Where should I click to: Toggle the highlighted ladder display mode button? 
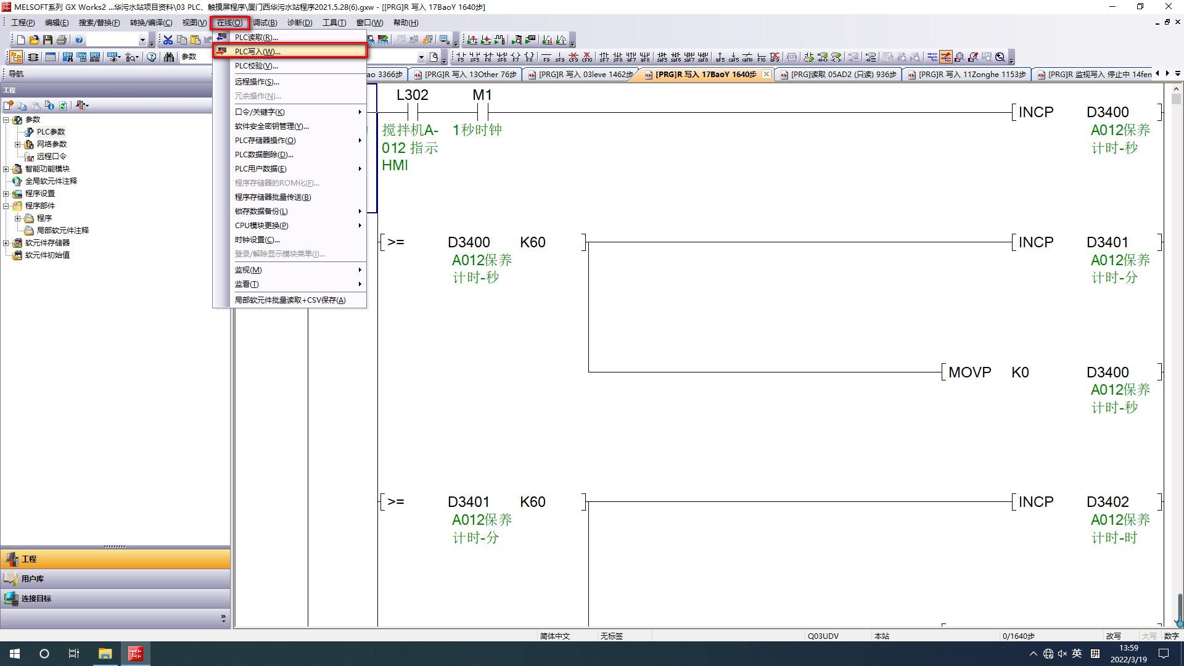point(945,57)
